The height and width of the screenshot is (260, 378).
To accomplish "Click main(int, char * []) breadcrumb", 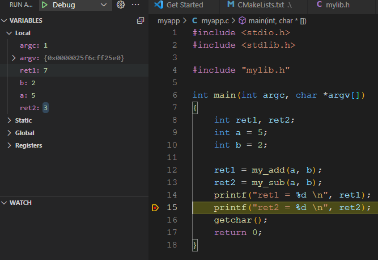I will pos(278,21).
